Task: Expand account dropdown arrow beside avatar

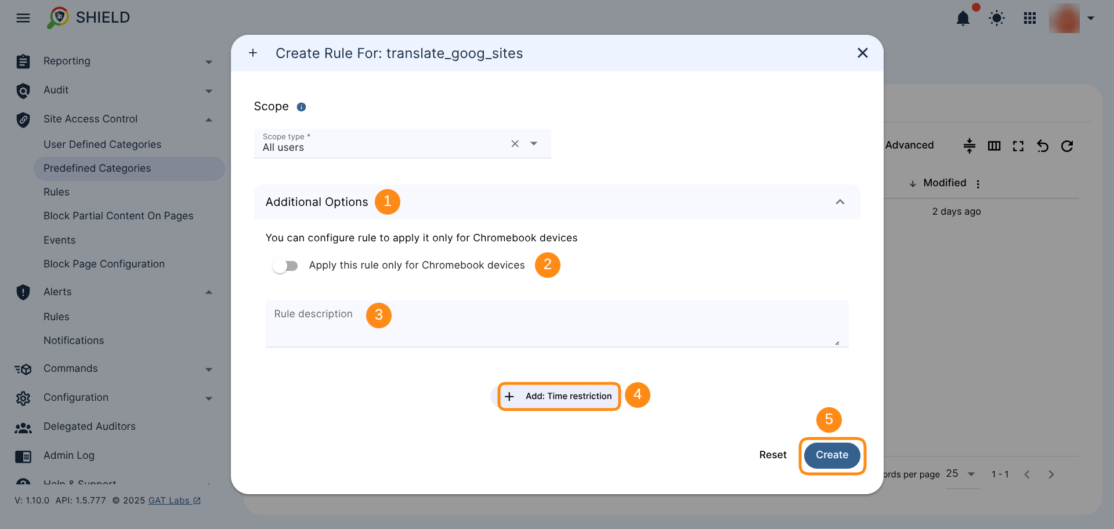Action: click(x=1091, y=19)
